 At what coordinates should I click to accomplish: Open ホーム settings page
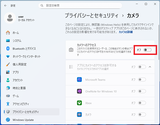pos(32,33)
